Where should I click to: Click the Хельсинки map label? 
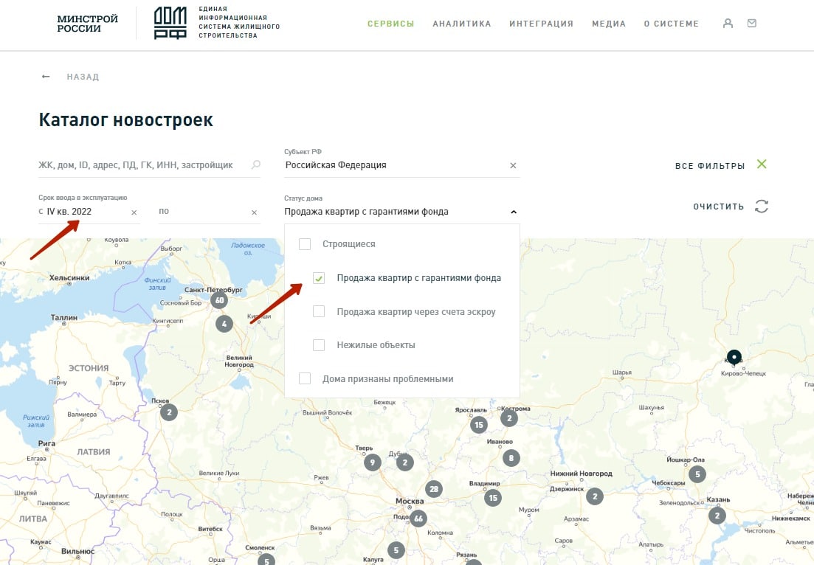pos(69,277)
